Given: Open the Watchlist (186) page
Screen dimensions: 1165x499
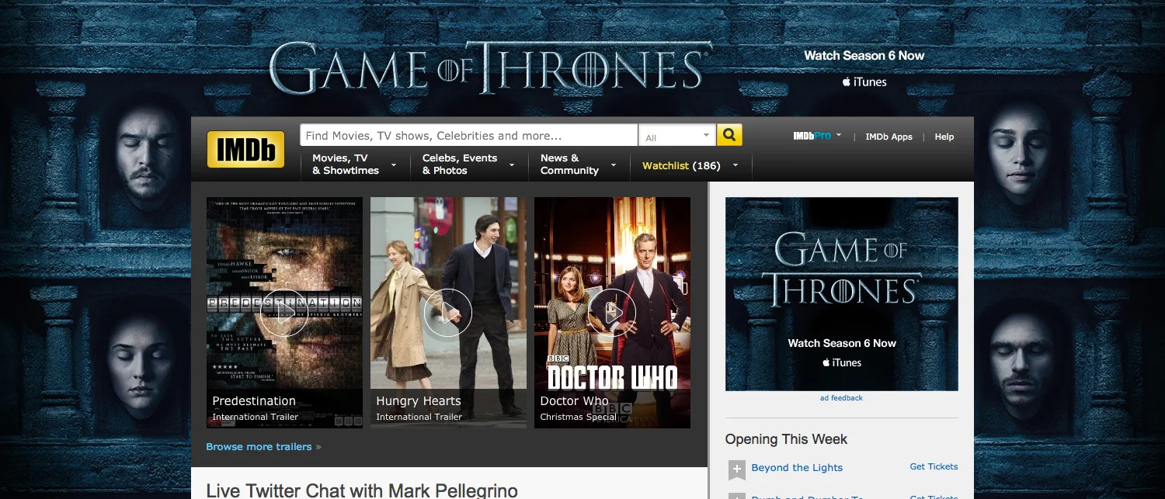Looking at the screenshot, I should pos(681,165).
